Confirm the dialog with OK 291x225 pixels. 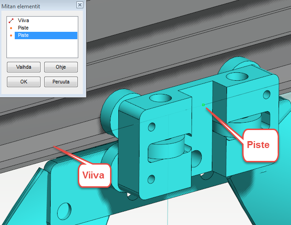coord(24,82)
